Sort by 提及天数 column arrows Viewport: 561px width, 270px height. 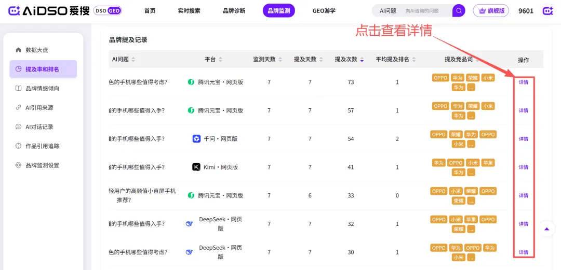pyautogui.click(x=321, y=60)
